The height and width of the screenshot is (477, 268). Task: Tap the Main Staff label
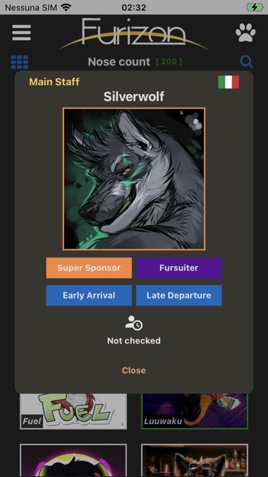click(x=55, y=82)
